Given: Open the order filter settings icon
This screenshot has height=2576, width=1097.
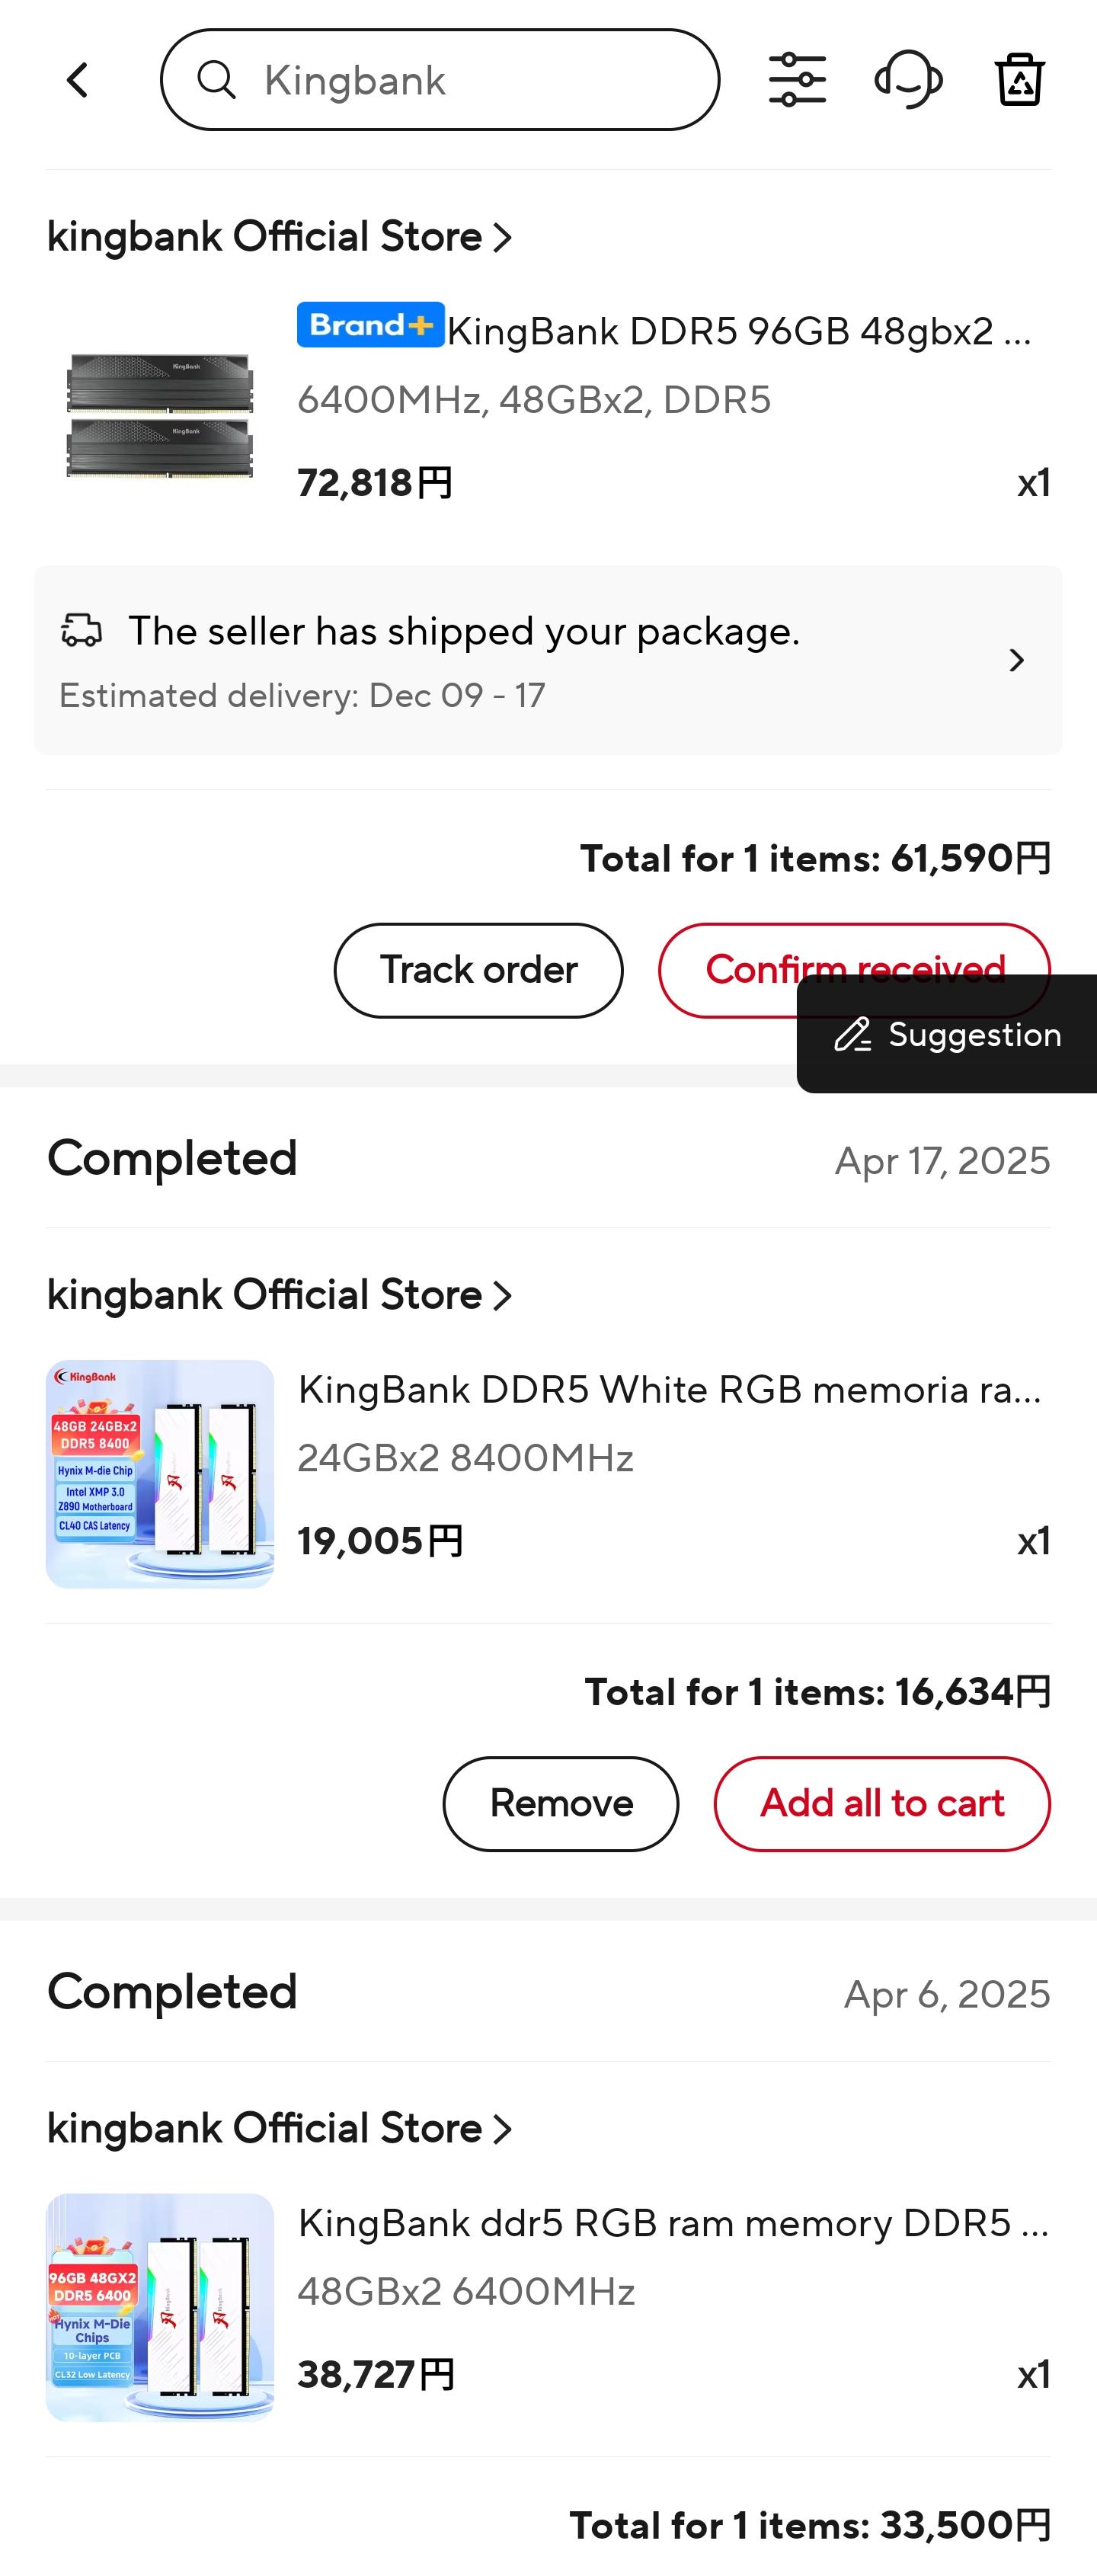Looking at the screenshot, I should pos(797,80).
